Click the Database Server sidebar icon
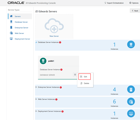 point(11,22)
